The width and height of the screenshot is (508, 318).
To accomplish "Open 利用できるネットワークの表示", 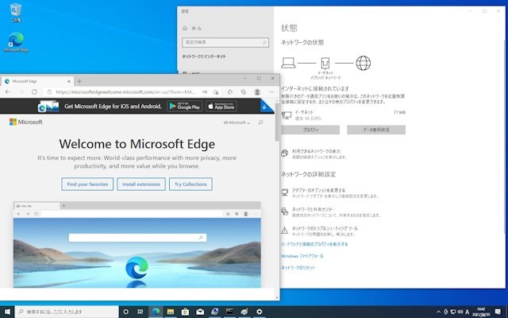I will [316, 151].
